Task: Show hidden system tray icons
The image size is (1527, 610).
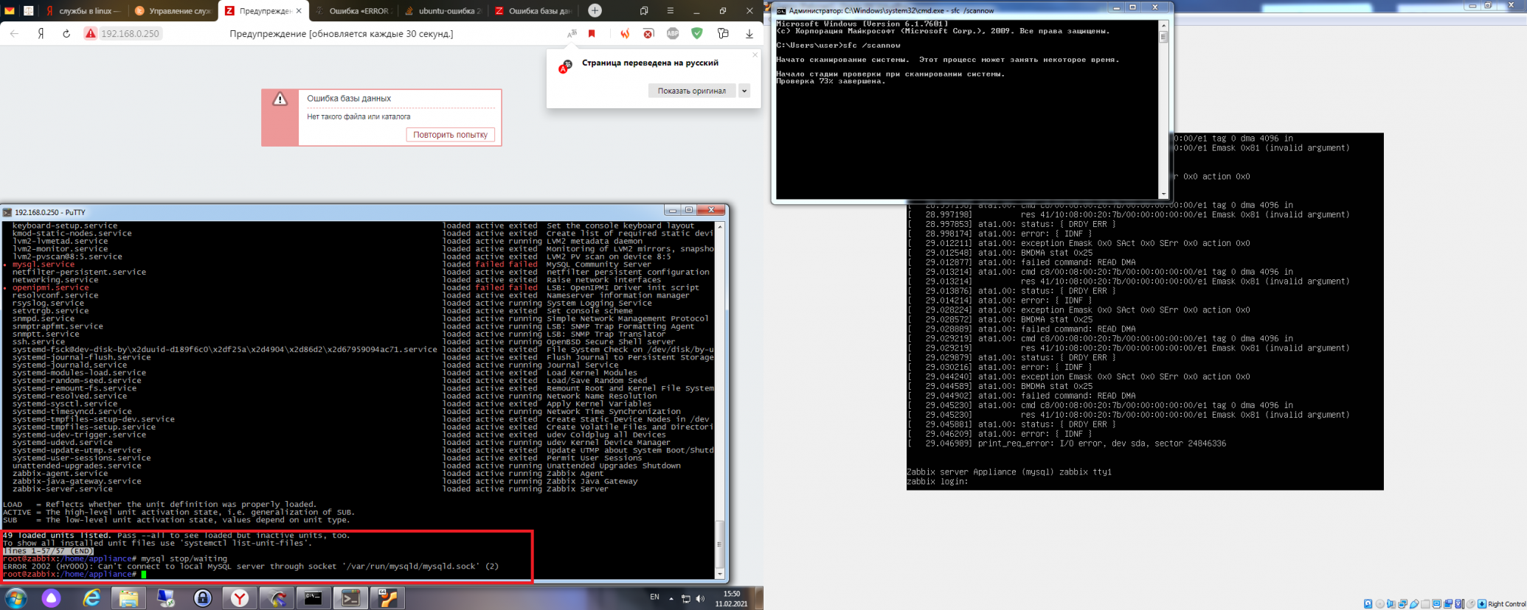Action: pos(671,598)
